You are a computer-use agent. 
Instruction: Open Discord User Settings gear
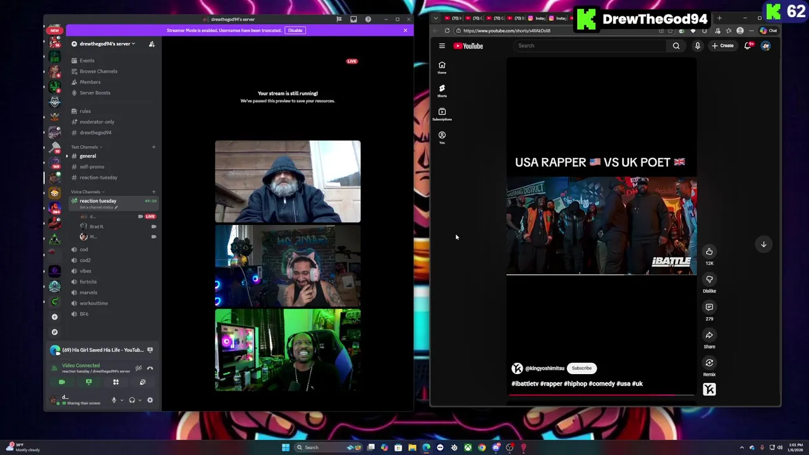150,400
